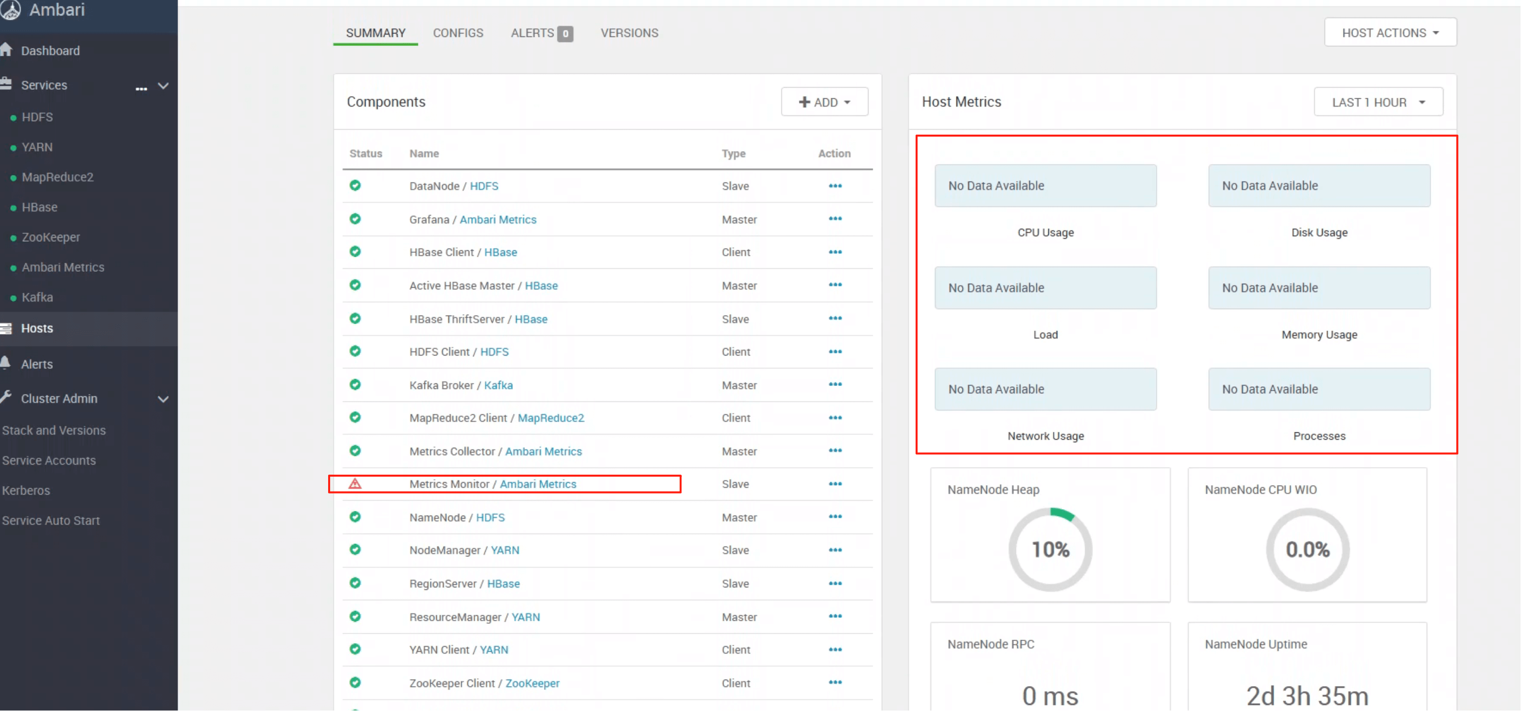Follow Ambari Metrics link in Grafana row
Image resolution: width=1521 pixels, height=711 pixels.
coord(498,220)
